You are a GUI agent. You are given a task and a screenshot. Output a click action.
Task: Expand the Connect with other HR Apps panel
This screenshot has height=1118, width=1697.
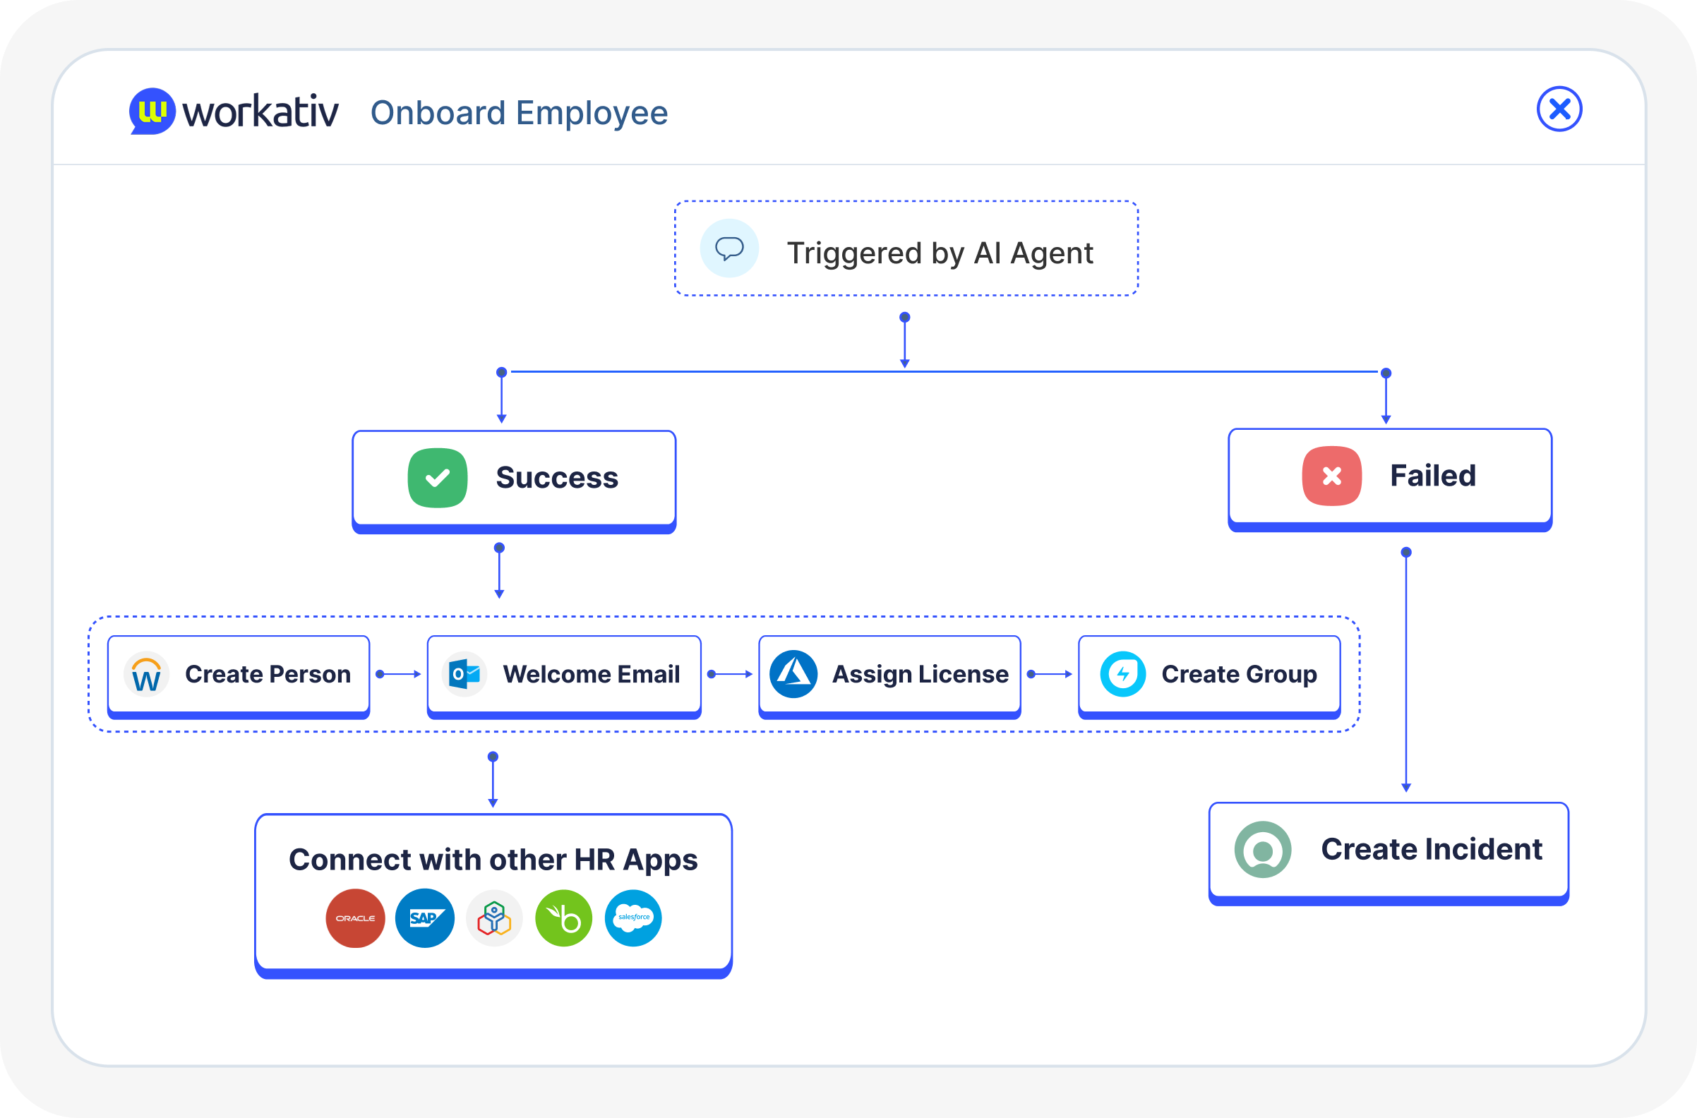[493, 859]
